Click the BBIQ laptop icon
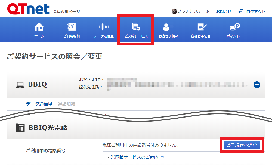 click(x=20, y=85)
